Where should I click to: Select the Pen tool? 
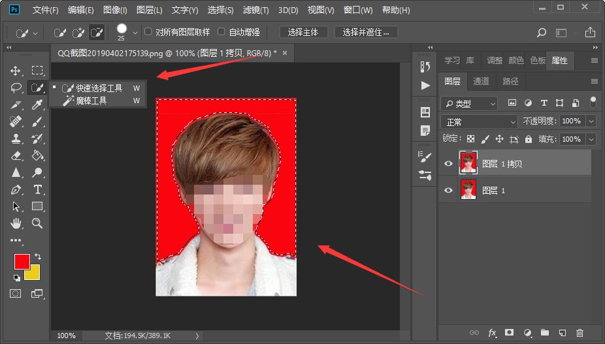[x=16, y=189]
